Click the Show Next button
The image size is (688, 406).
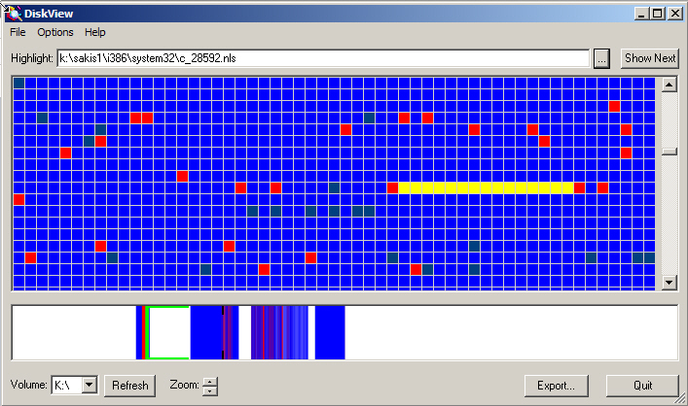click(x=650, y=58)
